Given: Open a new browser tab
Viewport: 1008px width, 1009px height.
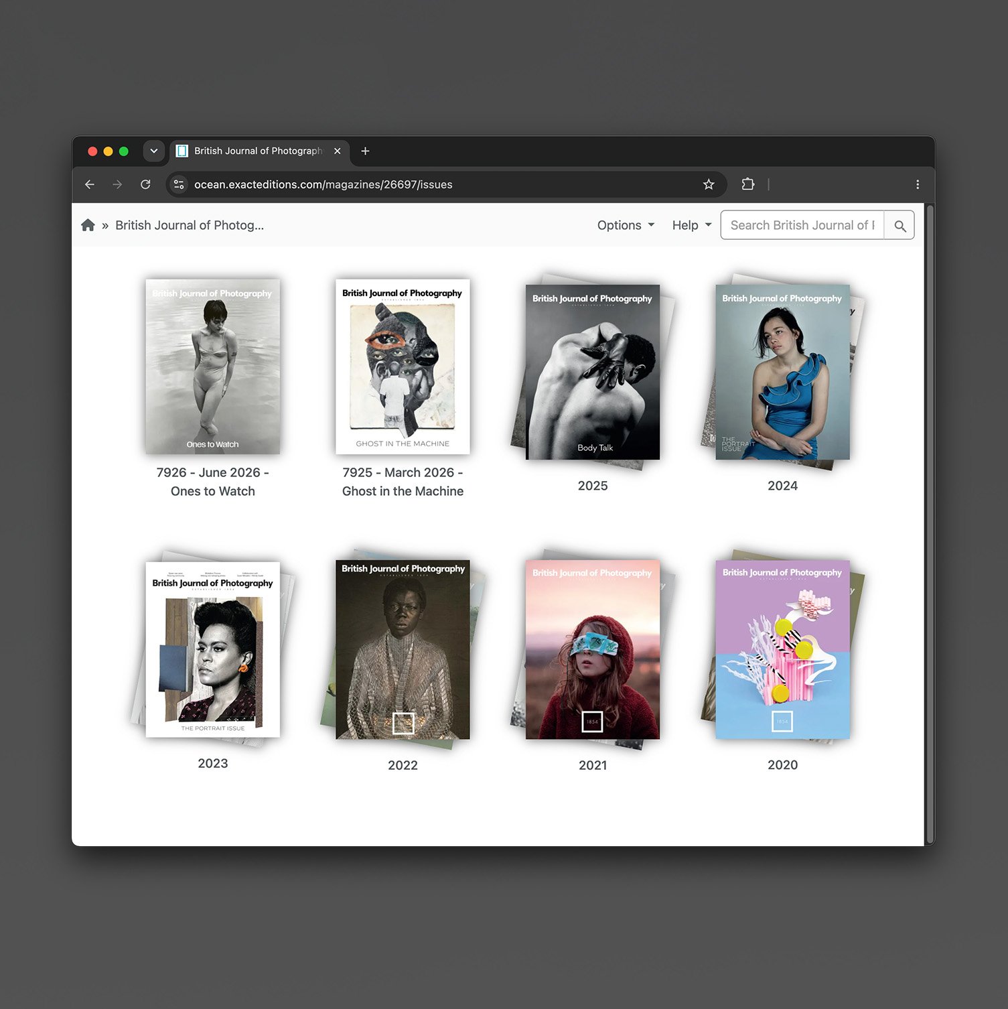Looking at the screenshot, I should pyautogui.click(x=365, y=151).
